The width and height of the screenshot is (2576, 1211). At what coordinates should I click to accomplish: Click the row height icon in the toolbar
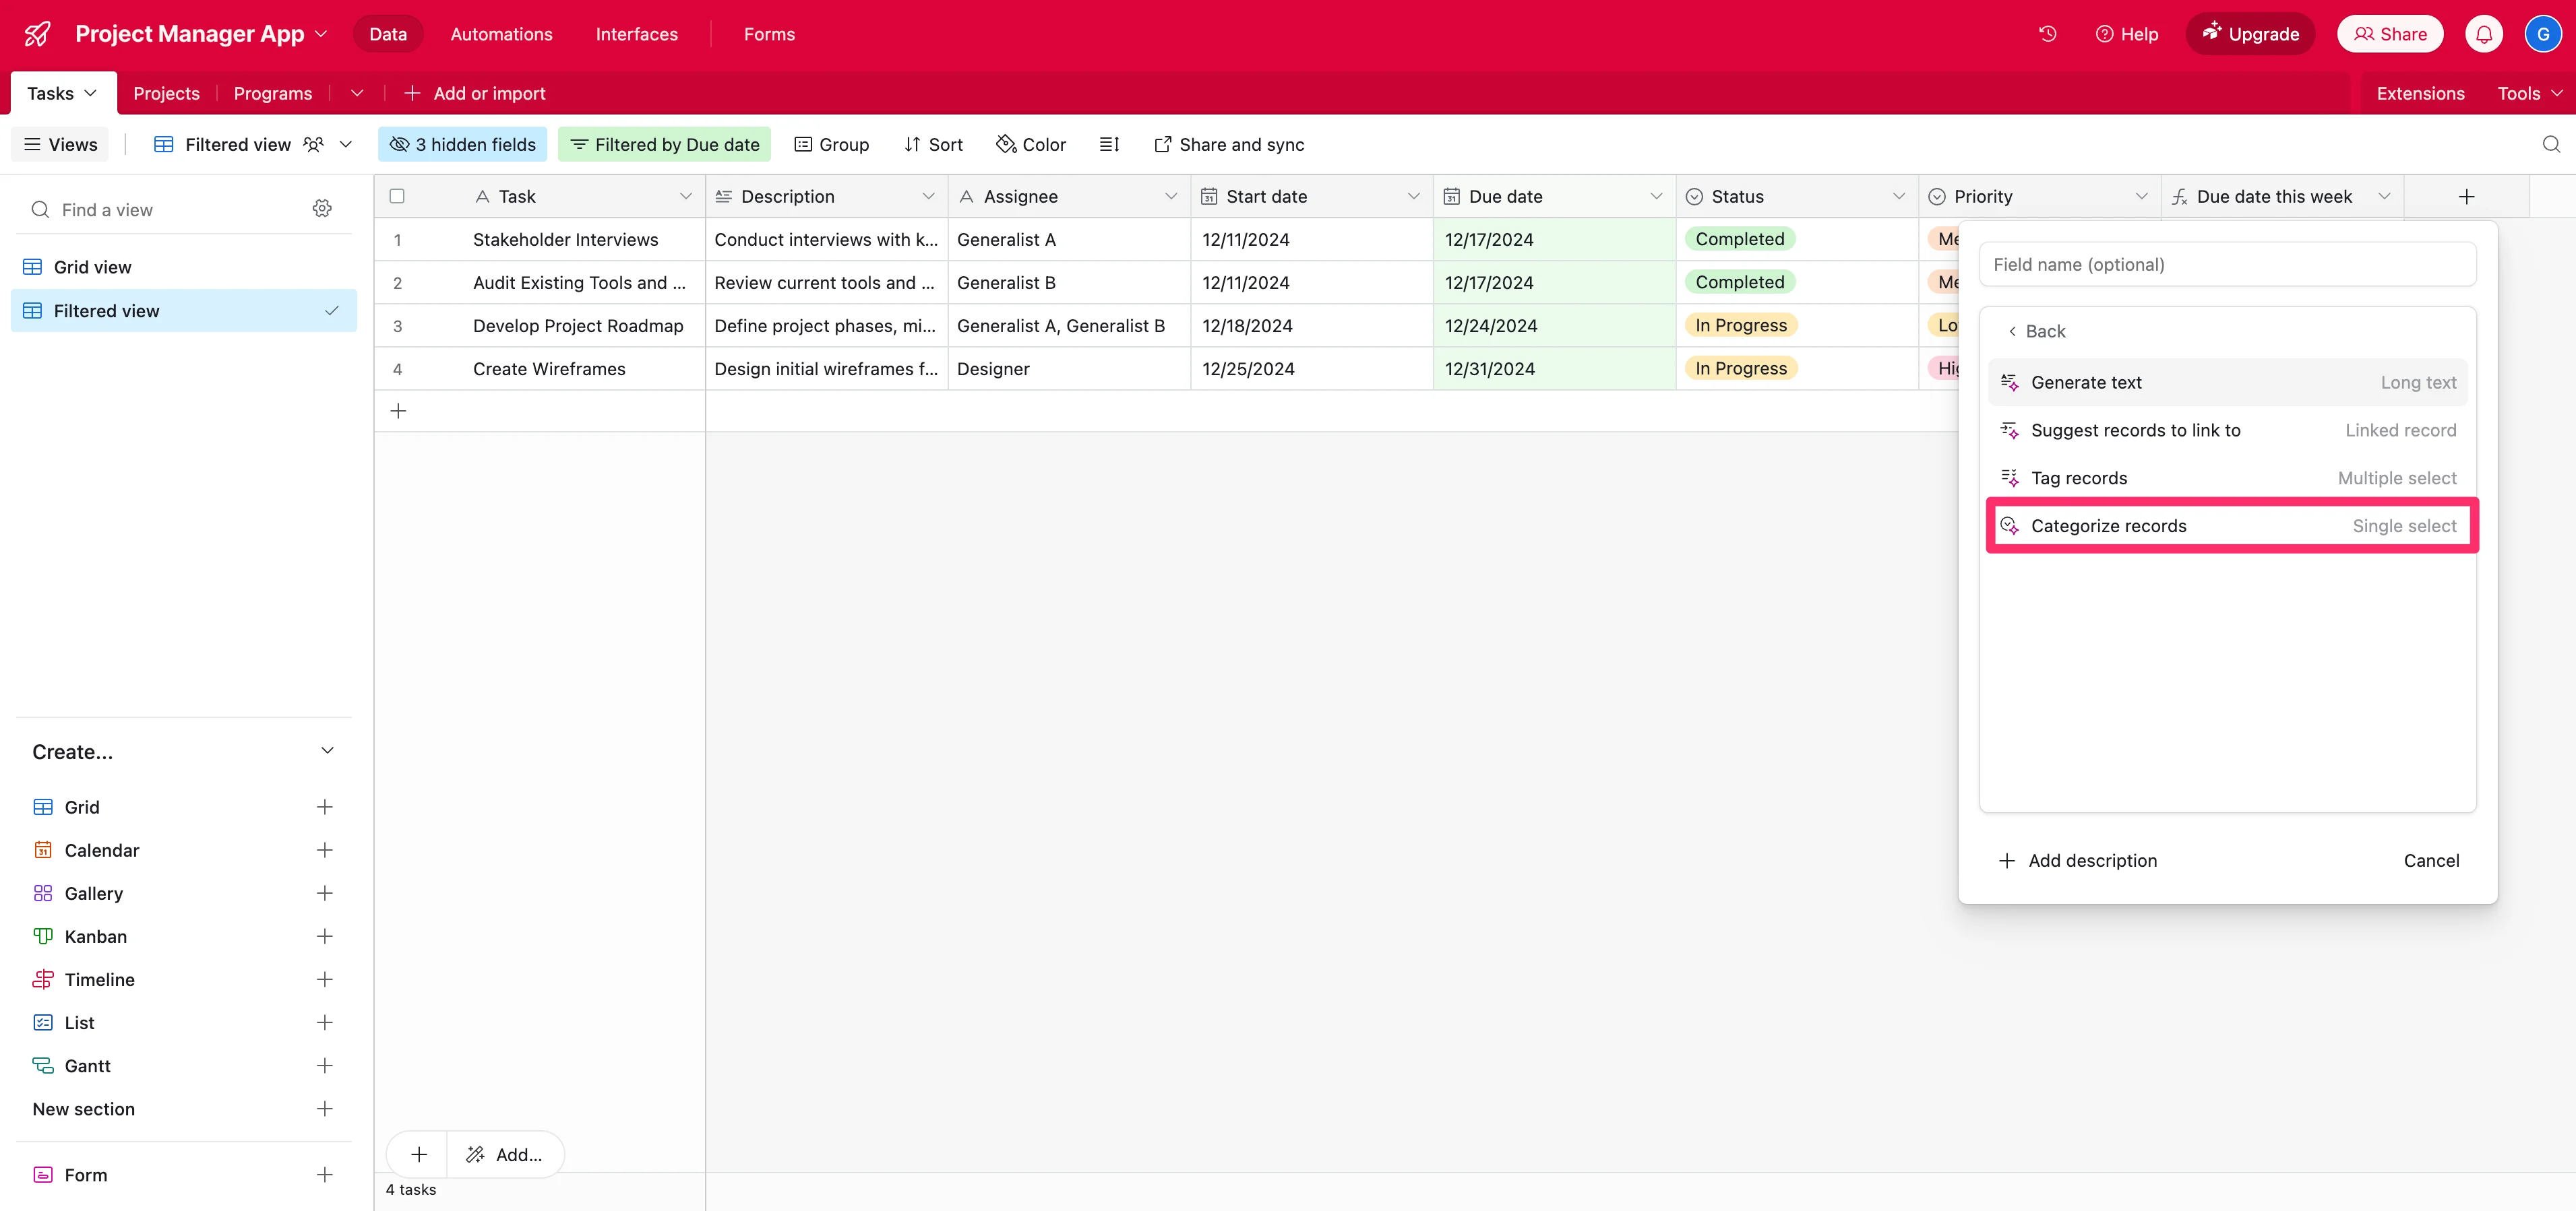pos(1109,145)
